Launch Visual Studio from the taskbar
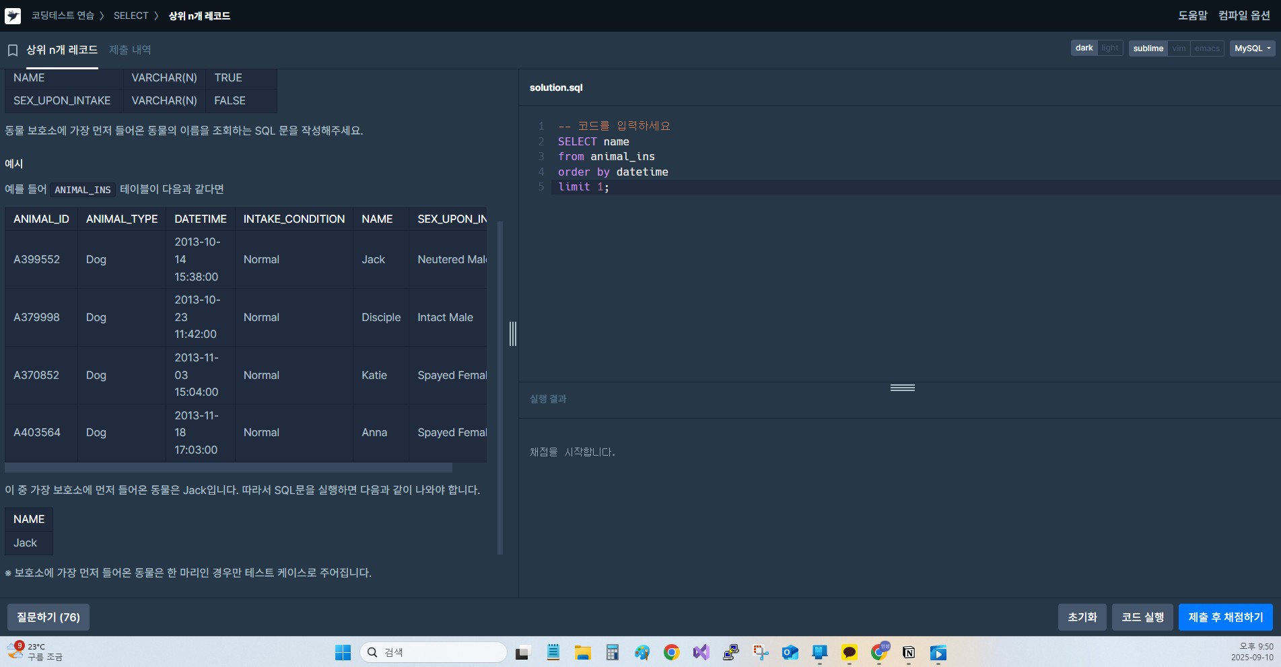1281x667 pixels. coord(701,652)
